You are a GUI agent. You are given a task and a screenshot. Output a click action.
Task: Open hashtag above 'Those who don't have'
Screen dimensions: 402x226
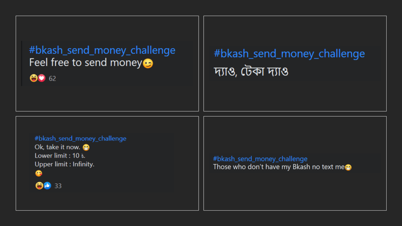click(x=260, y=159)
